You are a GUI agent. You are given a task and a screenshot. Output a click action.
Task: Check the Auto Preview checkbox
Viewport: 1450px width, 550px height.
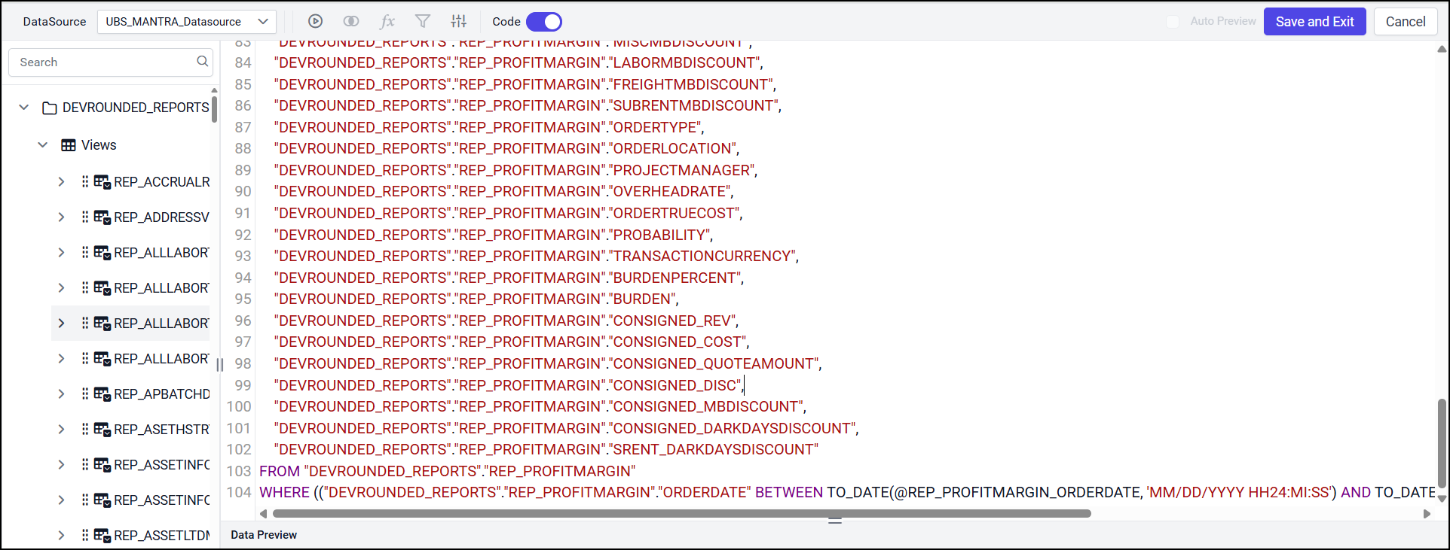pos(1173,22)
